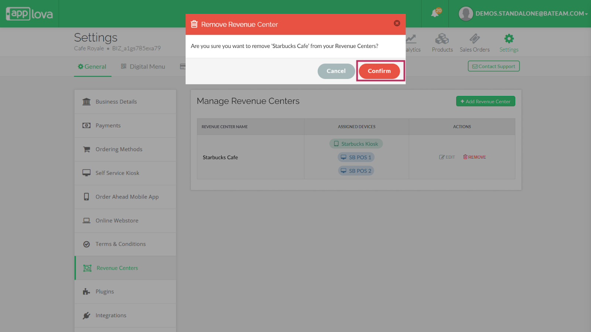591x332 pixels.
Task: Open Self Service Kiosk settings
Action: coord(125,173)
